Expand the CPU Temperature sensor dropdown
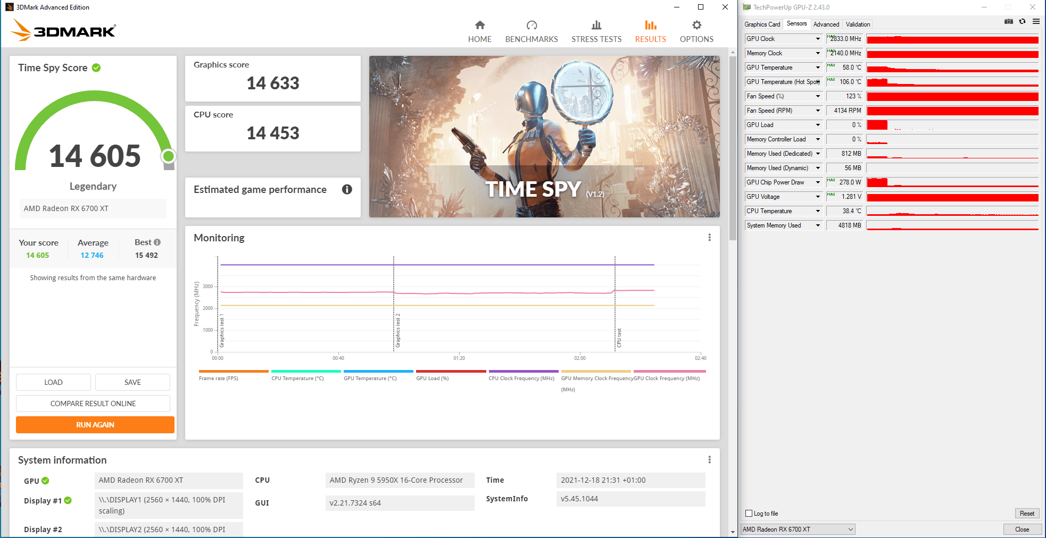This screenshot has width=1046, height=538. click(x=818, y=211)
